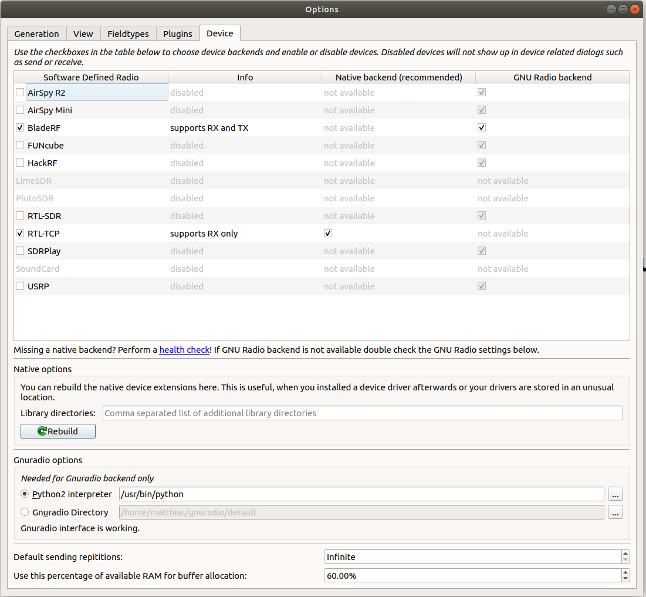The width and height of the screenshot is (646, 597).
Task: Click the Rebuild button
Action: click(58, 431)
